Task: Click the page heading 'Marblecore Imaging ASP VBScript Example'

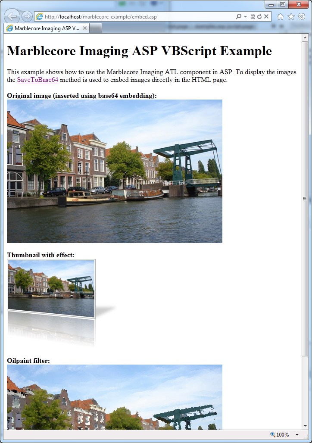Action: coord(139,51)
